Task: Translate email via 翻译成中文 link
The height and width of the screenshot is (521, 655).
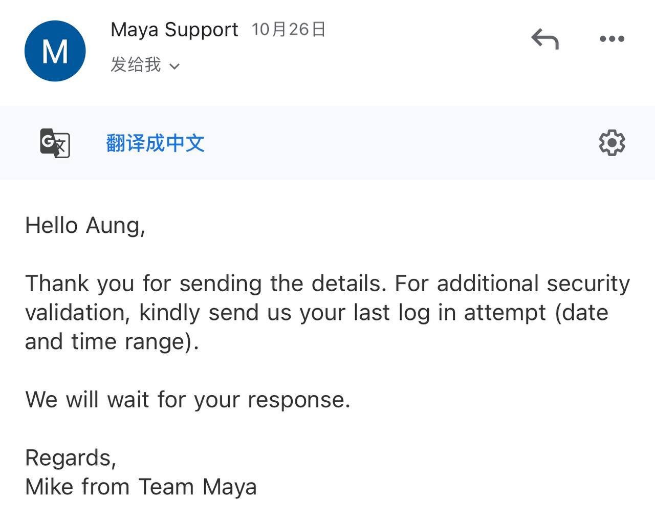Action: [155, 143]
